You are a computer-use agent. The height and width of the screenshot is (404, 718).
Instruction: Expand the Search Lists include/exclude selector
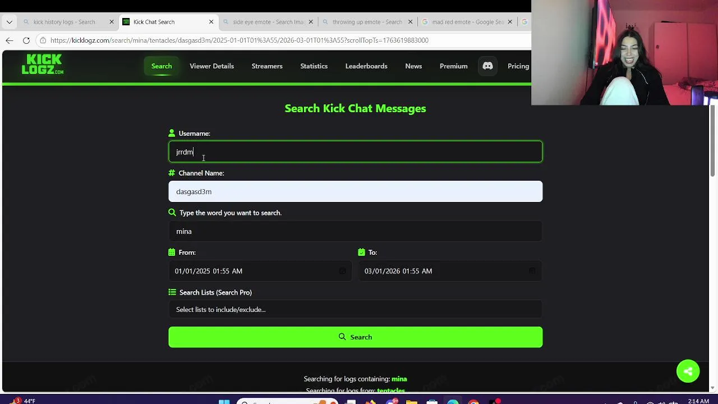[x=356, y=310]
